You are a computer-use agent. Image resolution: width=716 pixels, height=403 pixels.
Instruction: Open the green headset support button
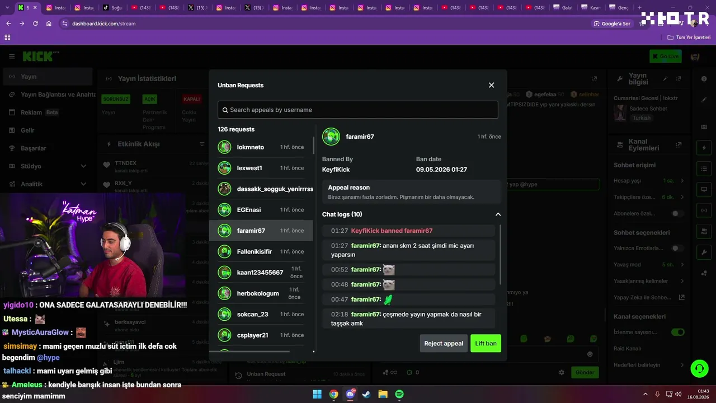pos(699,368)
